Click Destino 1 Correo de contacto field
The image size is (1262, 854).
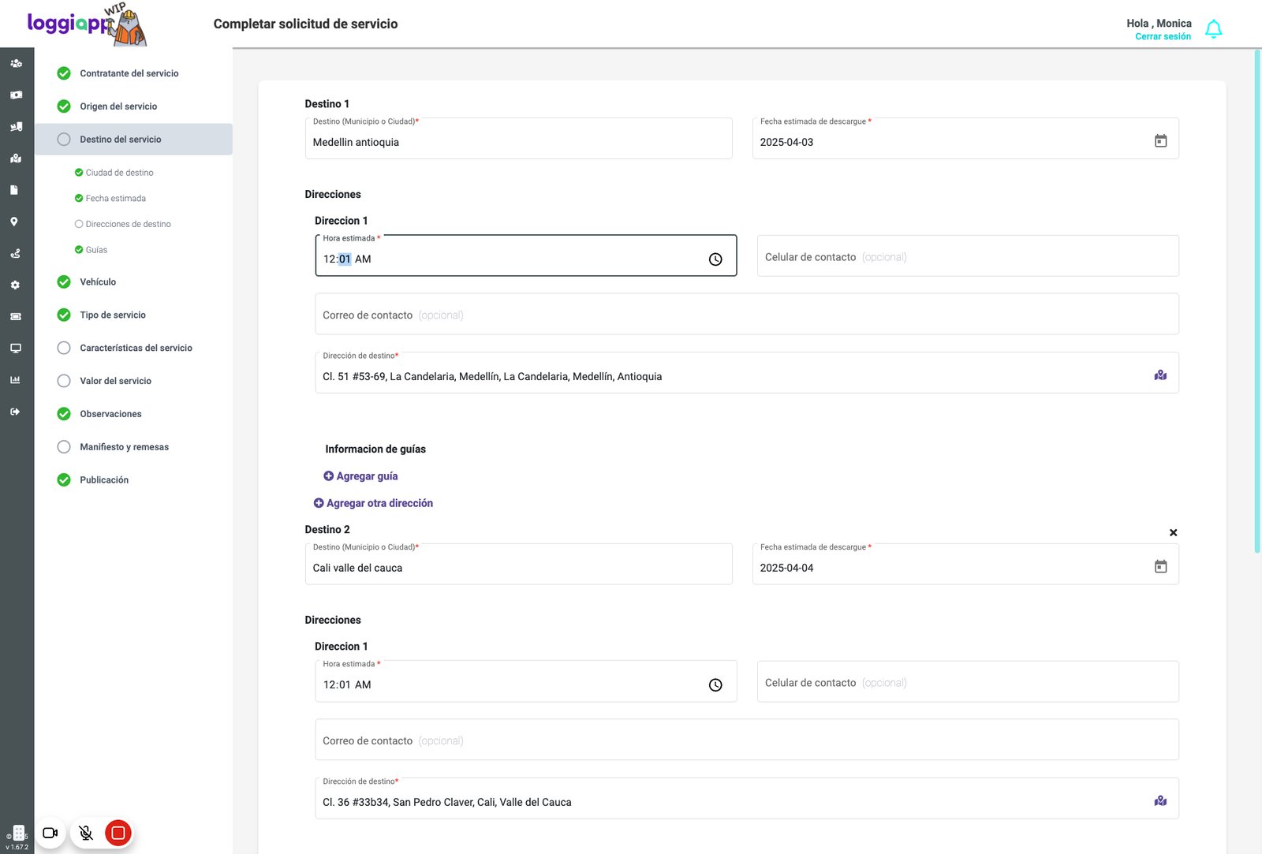747,314
